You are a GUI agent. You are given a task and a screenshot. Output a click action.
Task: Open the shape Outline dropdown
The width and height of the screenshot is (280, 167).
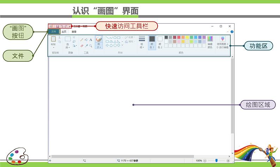(x=130, y=37)
